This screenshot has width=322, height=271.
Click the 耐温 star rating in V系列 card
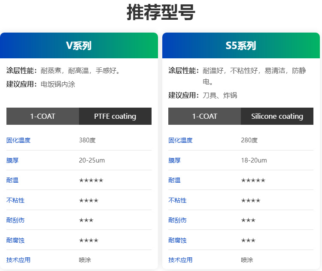point(91,181)
